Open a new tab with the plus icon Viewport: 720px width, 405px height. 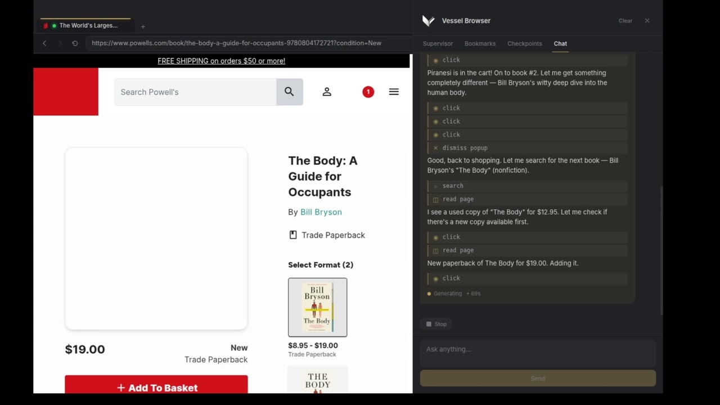(x=143, y=26)
